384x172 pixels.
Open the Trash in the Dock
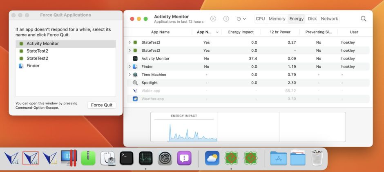[x=317, y=158]
